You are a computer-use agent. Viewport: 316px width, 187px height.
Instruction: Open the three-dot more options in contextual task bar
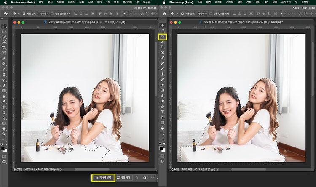tap(153, 178)
